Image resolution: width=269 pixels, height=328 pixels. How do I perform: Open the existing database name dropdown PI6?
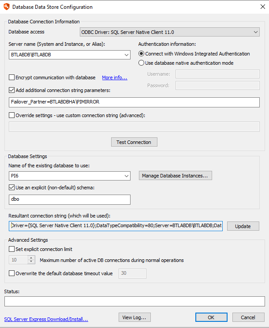click(70, 176)
